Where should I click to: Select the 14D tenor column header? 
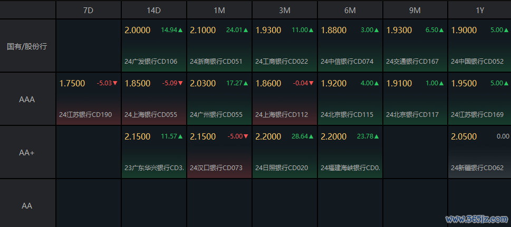click(x=154, y=10)
